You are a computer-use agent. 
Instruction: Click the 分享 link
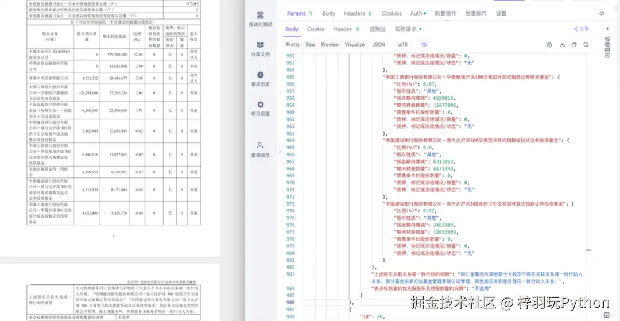pos(581,29)
